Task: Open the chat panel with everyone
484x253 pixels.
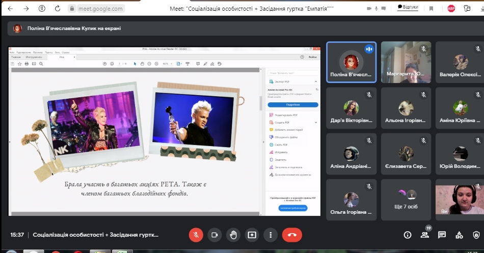Action: [x=442, y=235]
